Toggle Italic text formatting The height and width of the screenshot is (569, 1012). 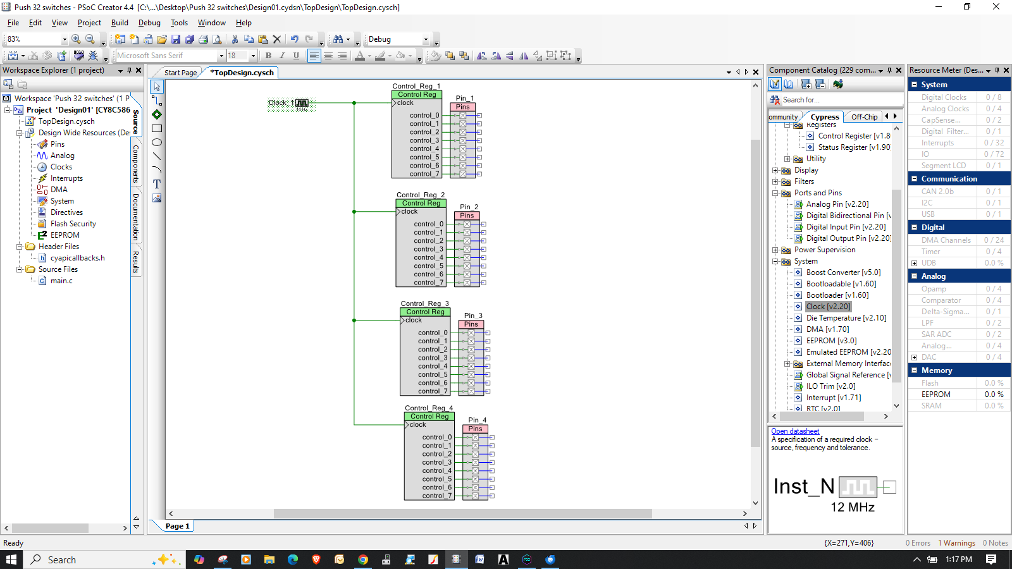coord(282,56)
